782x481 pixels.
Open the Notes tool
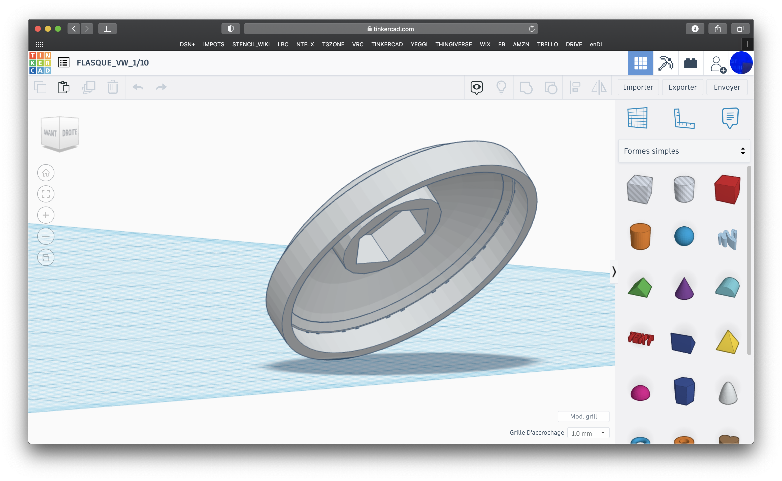click(730, 118)
